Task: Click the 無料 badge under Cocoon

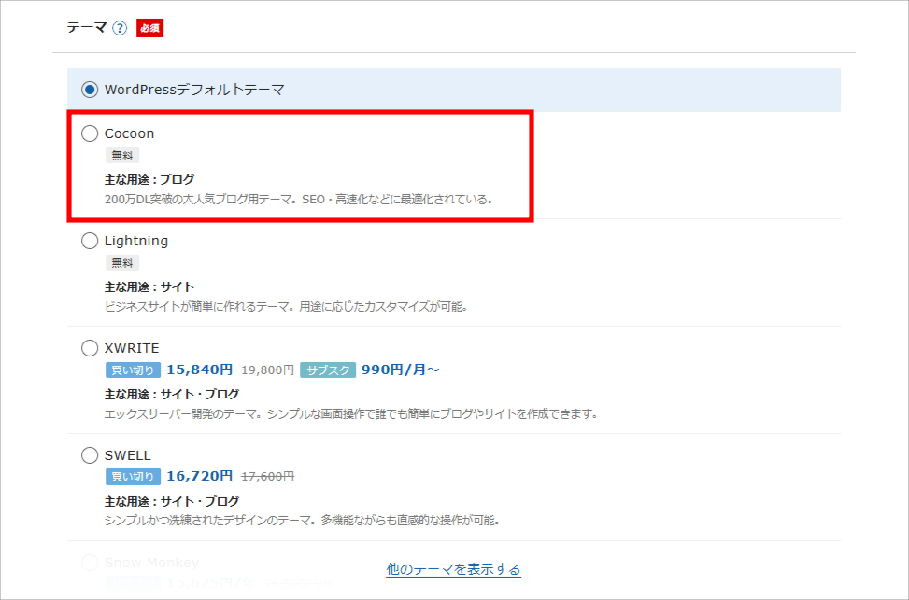Action: (x=122, y=155)
